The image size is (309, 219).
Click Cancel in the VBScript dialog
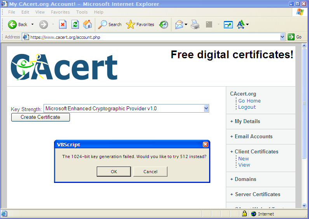pyautogui.click(x=150, y=172)
